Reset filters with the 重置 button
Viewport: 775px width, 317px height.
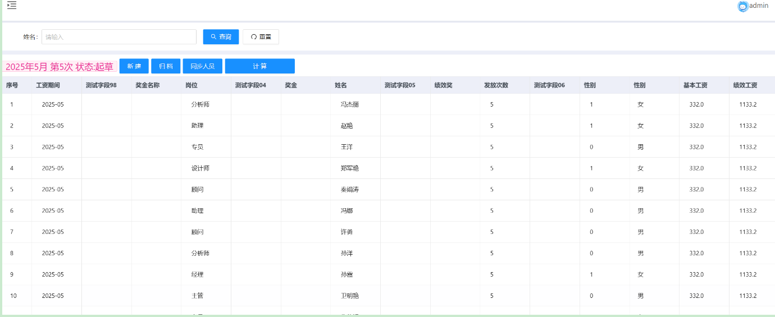click(261, 37)
